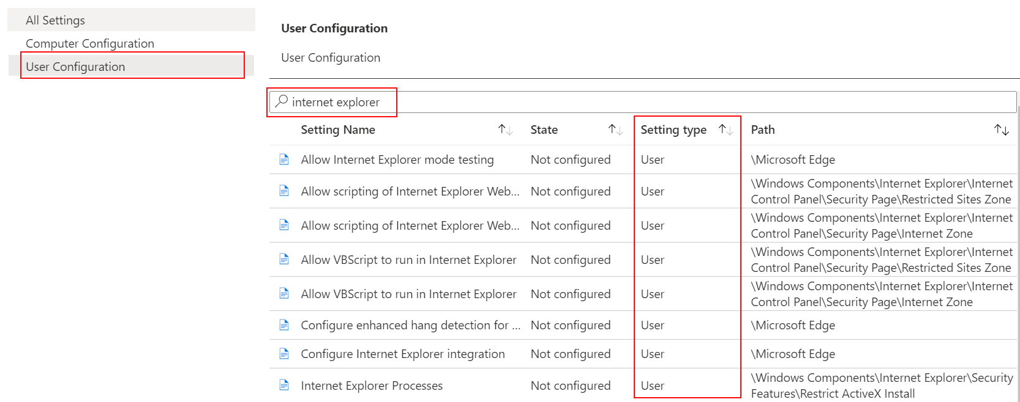
Task: Click Not configured state for Internet Explorer Processes
Action: point(571,386)
